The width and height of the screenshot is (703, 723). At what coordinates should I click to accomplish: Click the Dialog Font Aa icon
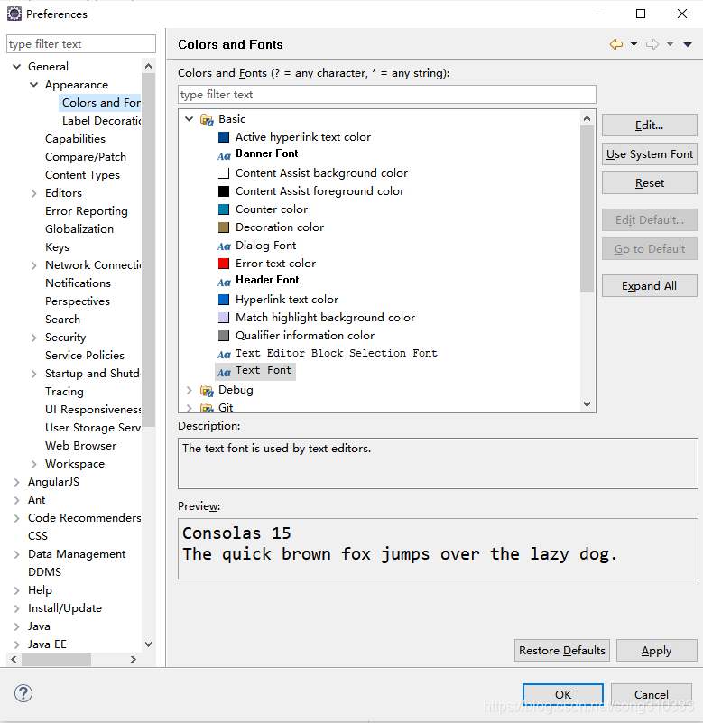click(x=224, y=246)
